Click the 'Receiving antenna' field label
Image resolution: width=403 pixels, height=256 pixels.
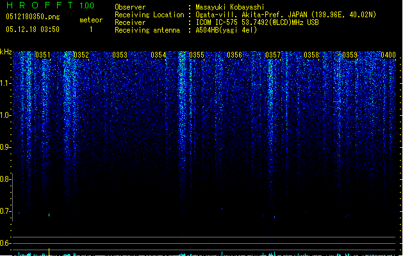[147, 30]
